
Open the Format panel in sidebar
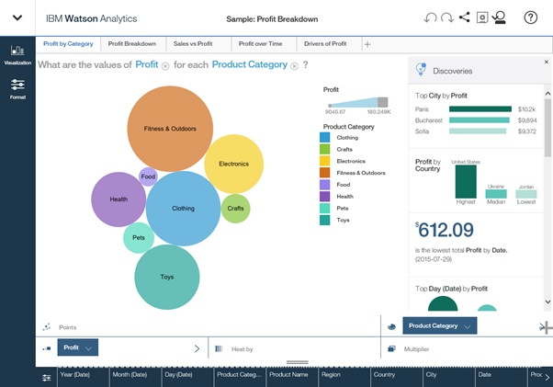pos(17,88)
